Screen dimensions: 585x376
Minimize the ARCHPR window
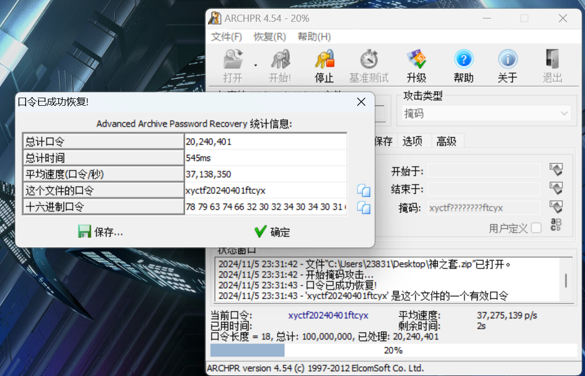pyautogui.click(x=487, y=18)
